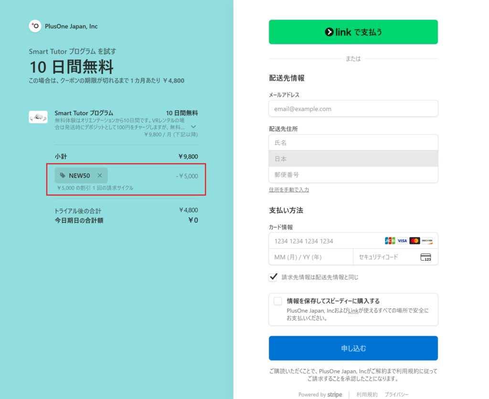This screenshot has width=489, height=399.
Task: Uncheck billing same as shipping checkbox
Action: tap(274, 277)
